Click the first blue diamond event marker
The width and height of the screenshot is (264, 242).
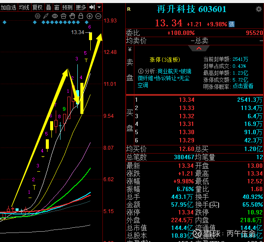pos(5,22)
